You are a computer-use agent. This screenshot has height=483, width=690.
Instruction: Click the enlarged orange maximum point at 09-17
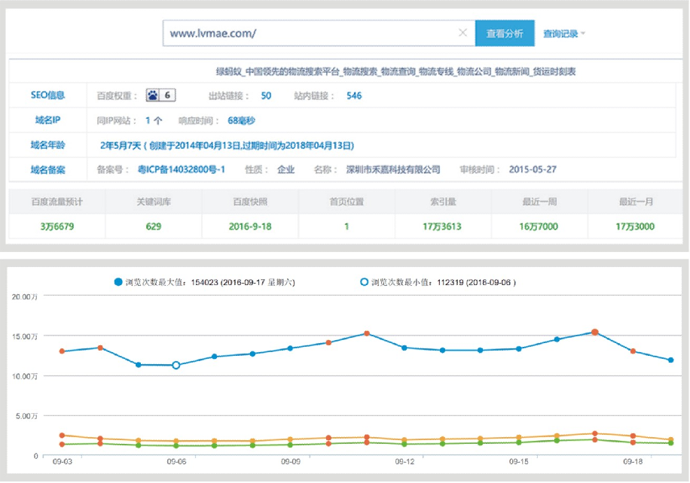click(595, 333)
